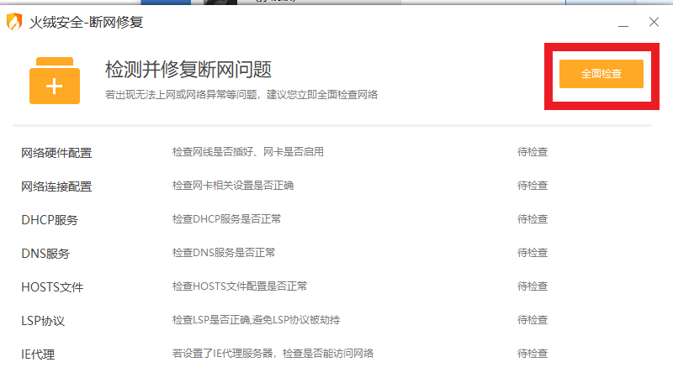Click 待检查 status for IE代理
This screenshot has height=378, width=673.
click(533, 354)
